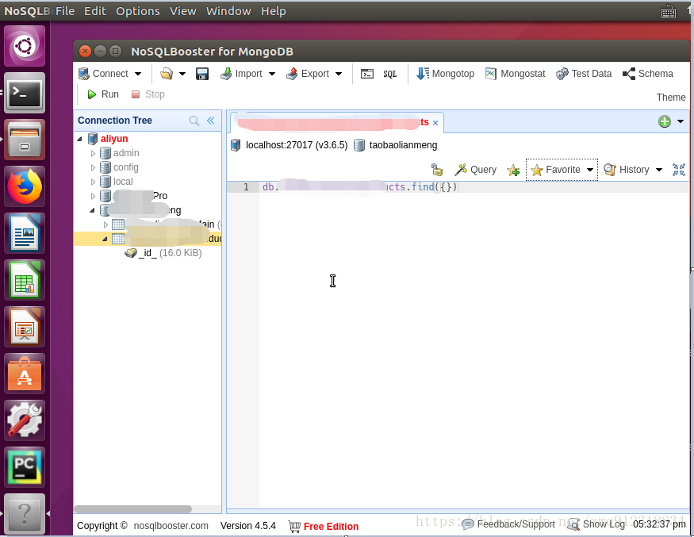
Task: Click the Save disk icon in toolbar
Action: tap(202, 74)
